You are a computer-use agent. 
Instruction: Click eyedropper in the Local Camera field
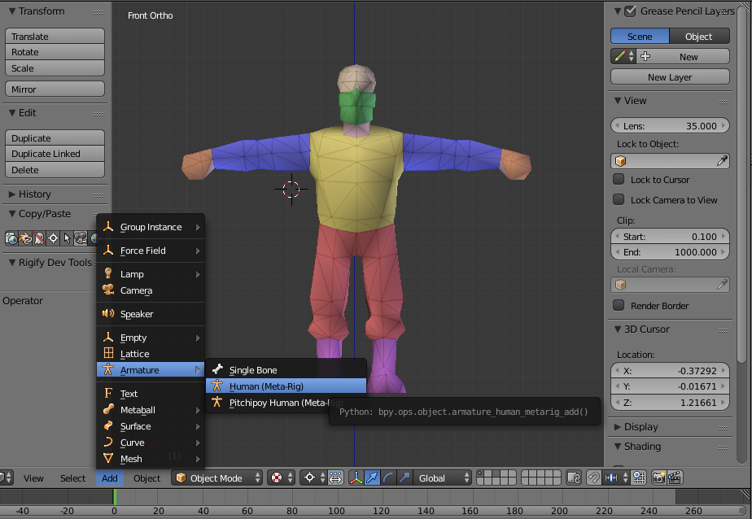722,285
